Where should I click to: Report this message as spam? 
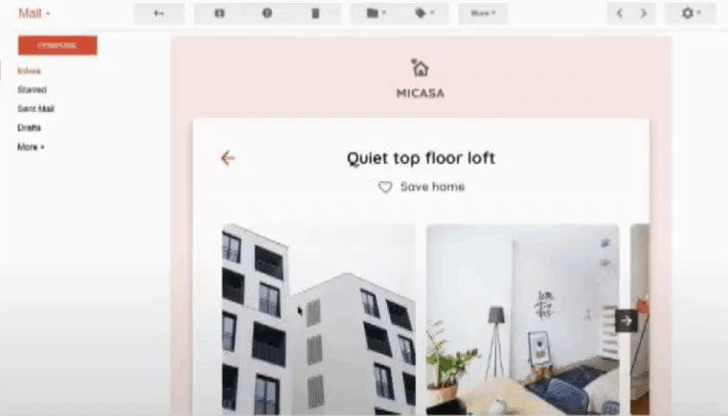267,13
